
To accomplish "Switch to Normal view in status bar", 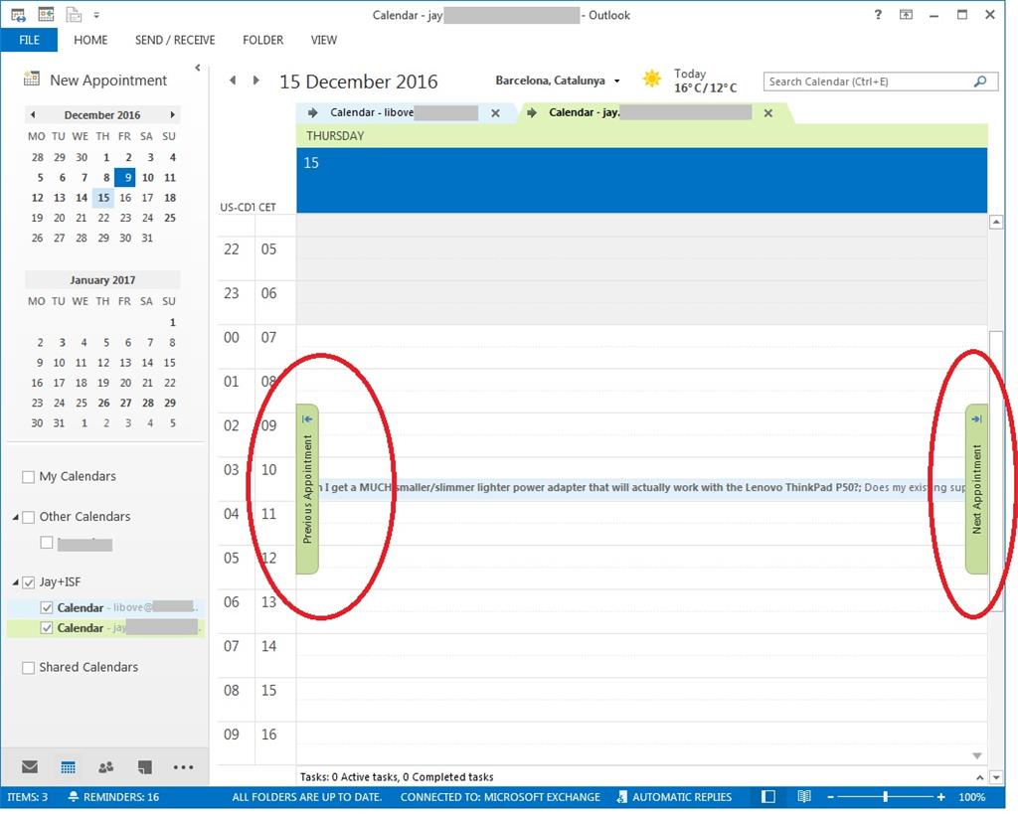I will (768, 797).
